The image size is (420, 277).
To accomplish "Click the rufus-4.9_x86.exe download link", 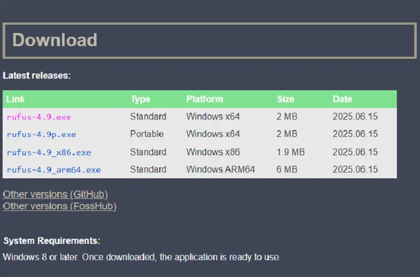I will pos(49,152).
